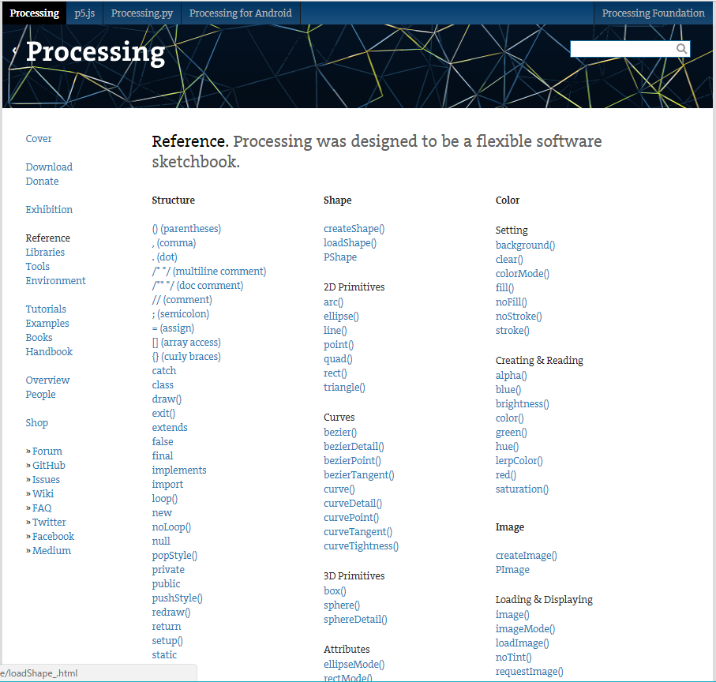Open the GitHub link
The height and width of the screenshot is (682, 716).
click(48, 465)
